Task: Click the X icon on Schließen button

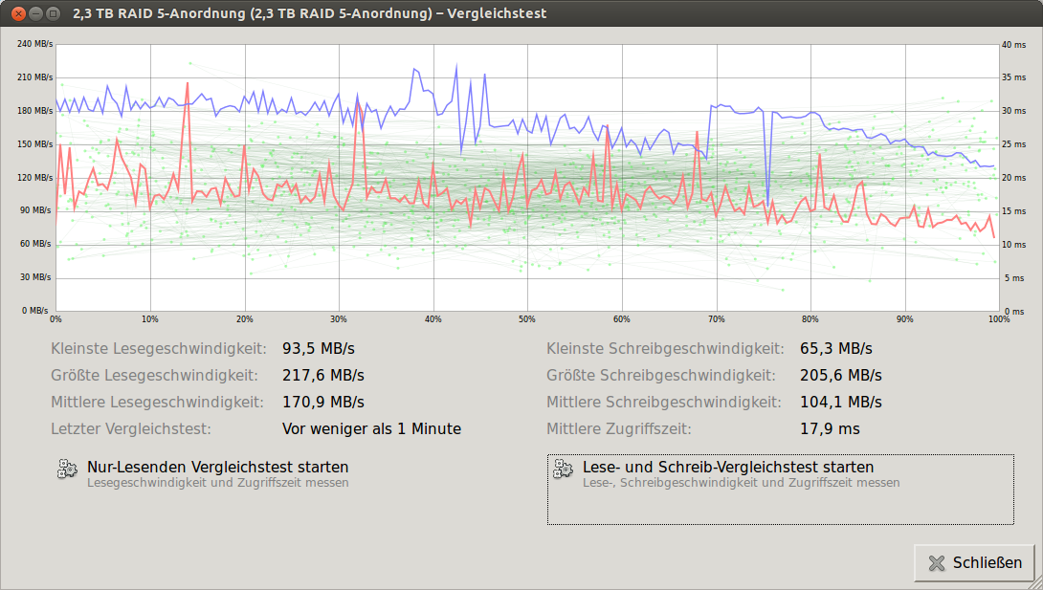Action: click(x=936, y=563)
